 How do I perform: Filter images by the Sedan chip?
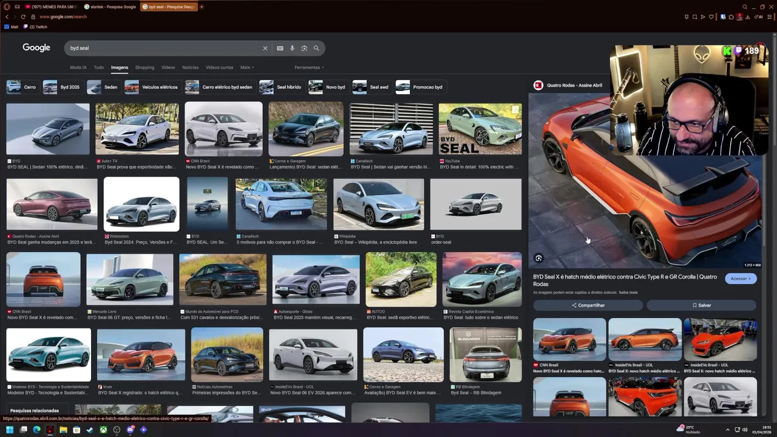point(103,87)
